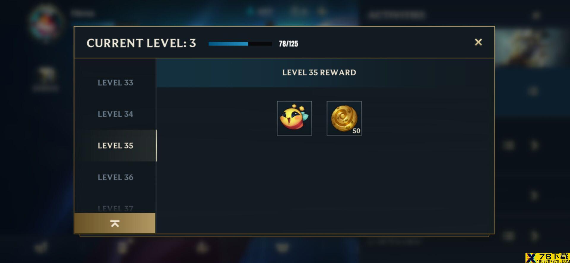Viewport: 570px width, 263px height.
Task: Click the blurred bottom-left navigation icon
Action: click(x=41, y=247)
